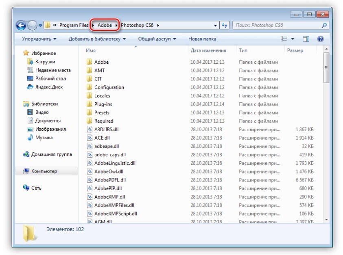This screenshot has height=255, width=343.
Task: Select the AdobePIP.dll file name
Action: click(108, 188)
